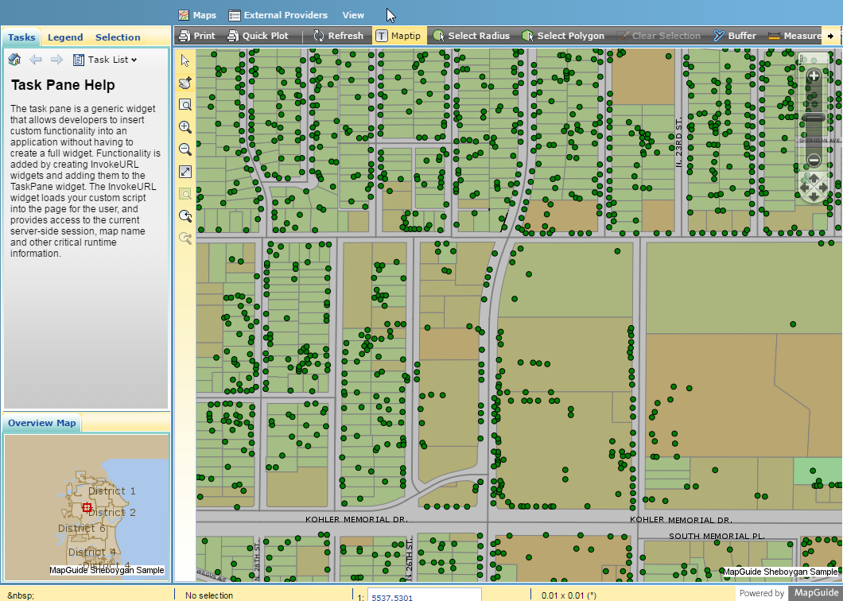Choose the Select arrow tool
Image resolution: width=843 pixels, height=601 pixels.
(185, 60)
